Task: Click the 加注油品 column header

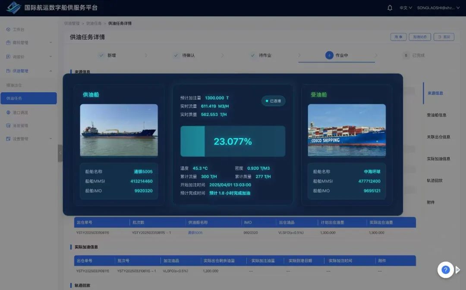Action: pos(171,261)
